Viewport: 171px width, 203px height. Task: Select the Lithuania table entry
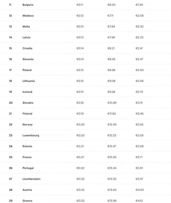(29, 81)
